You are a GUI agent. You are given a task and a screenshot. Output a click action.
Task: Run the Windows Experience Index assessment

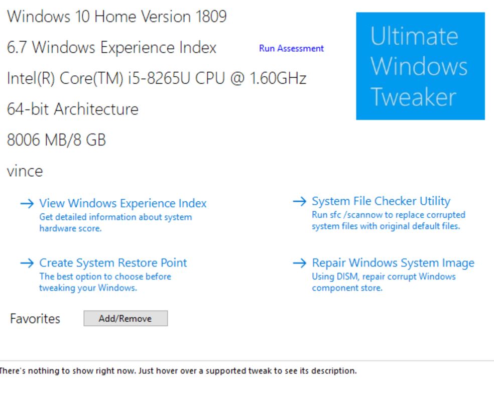click(x=291, y=49)
